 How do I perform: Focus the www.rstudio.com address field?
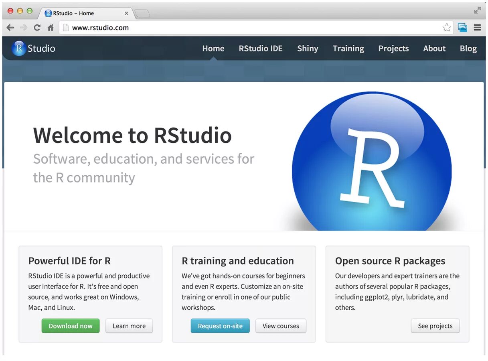(257, 28)
